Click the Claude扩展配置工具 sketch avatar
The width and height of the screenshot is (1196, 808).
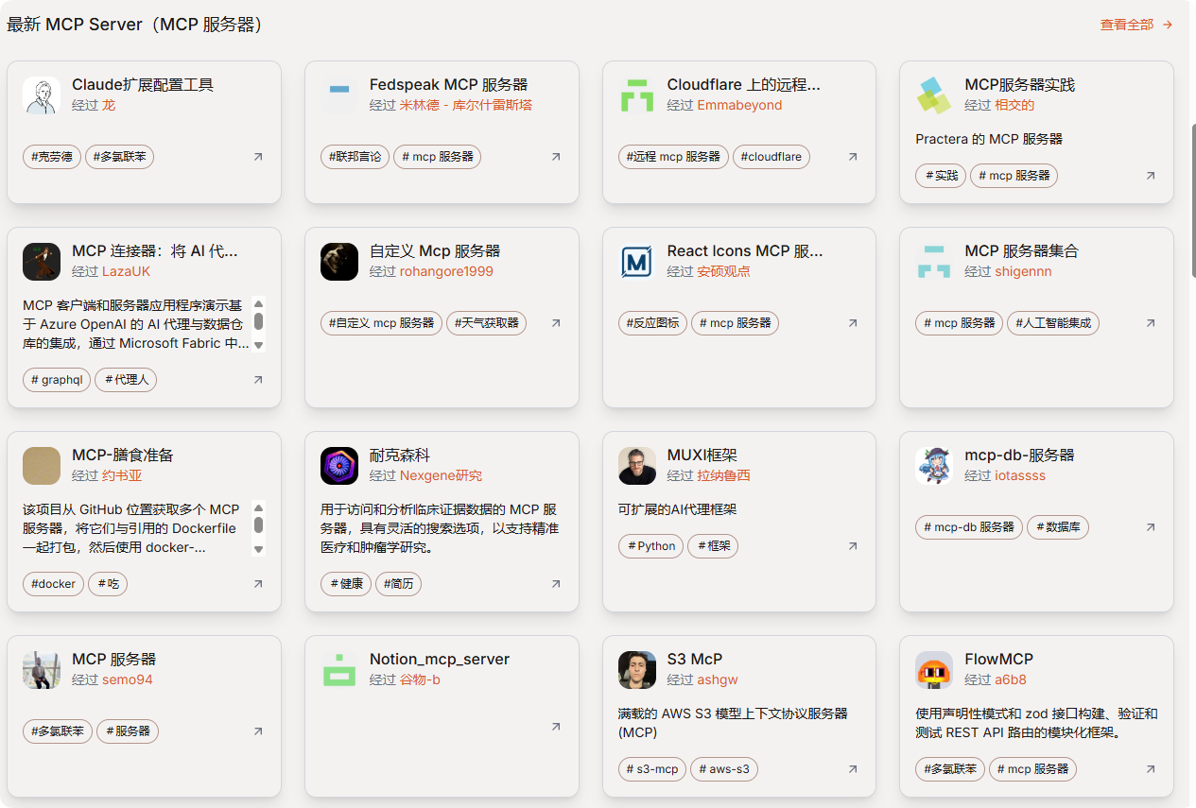coord(42,95)
